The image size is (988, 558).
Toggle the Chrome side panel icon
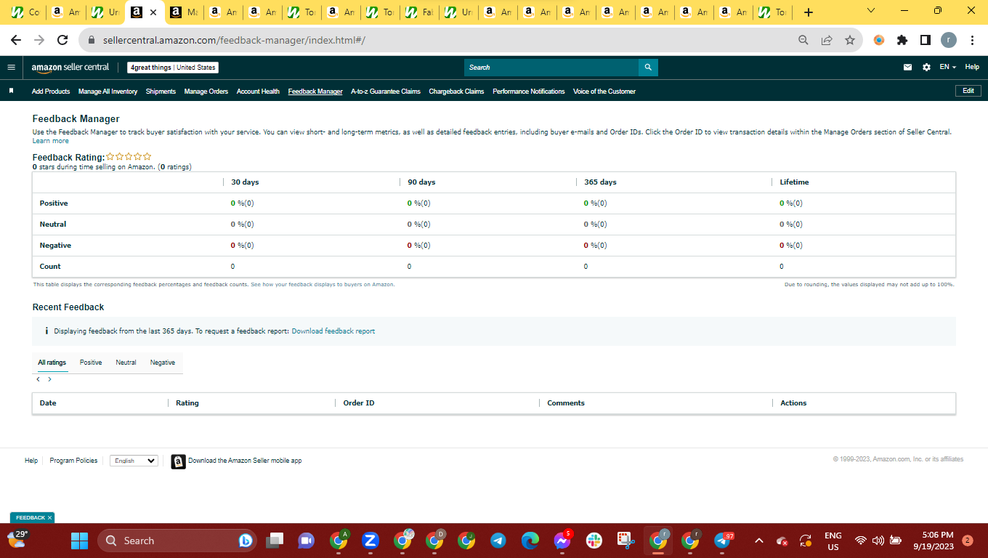925,40
